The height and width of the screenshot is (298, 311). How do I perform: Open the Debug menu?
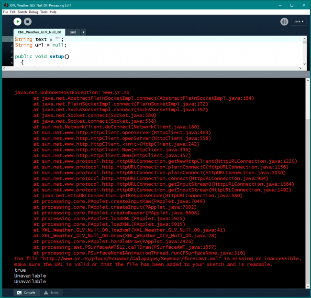(33, 12)
